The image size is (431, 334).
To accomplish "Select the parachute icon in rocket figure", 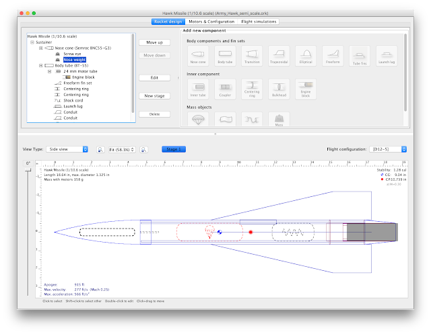I will (209, 232).
